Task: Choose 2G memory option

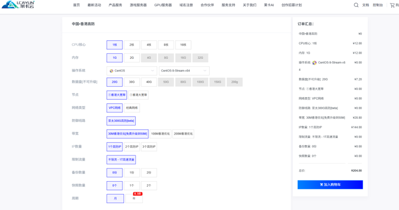Action: tap(132, 58)
